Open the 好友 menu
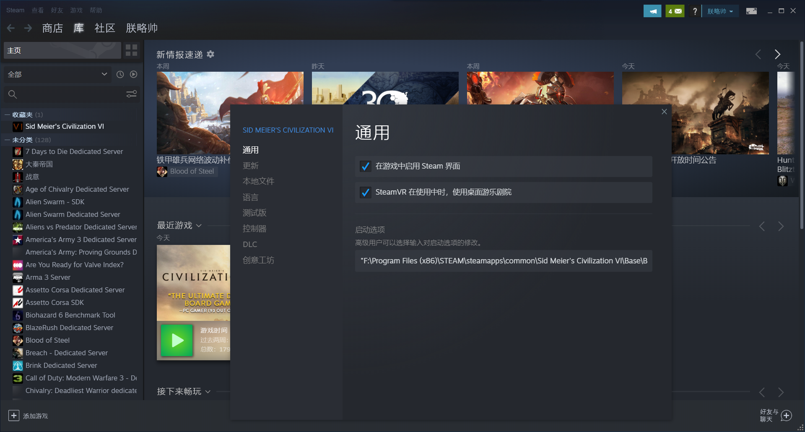 tap(57, 10)
